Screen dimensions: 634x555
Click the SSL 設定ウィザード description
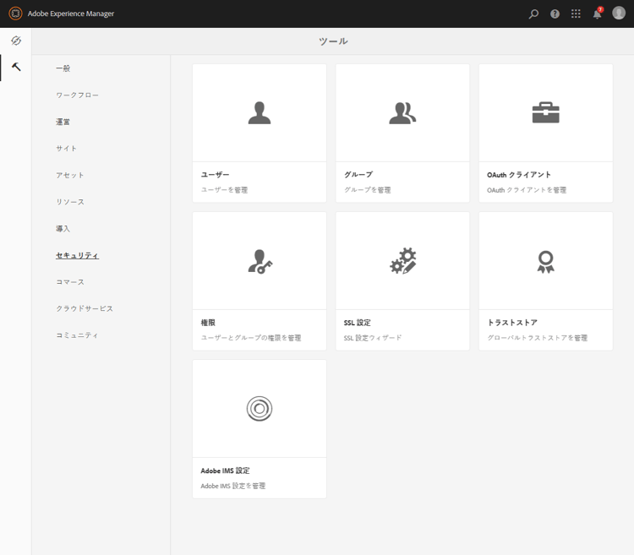coord(373,338)
